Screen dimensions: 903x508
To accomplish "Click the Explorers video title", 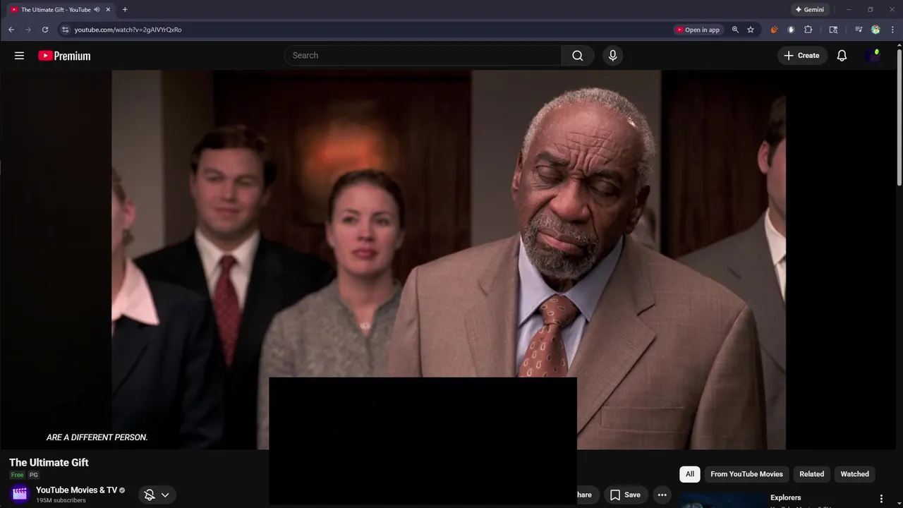I will (x=785, y=497).
